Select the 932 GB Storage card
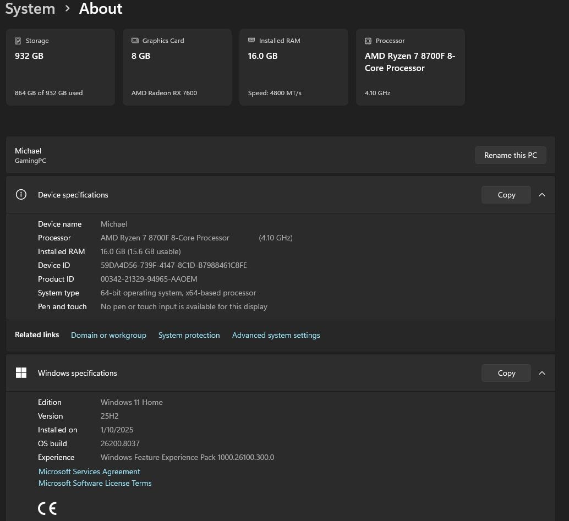 61,67
